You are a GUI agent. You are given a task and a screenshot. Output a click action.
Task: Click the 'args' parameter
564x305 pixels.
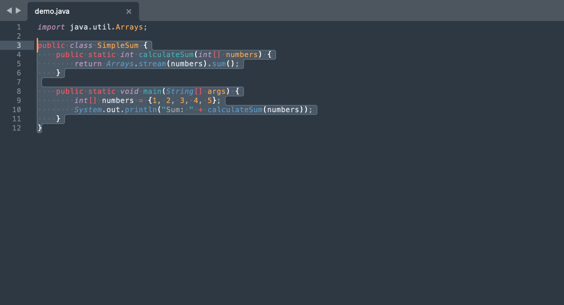216,91
